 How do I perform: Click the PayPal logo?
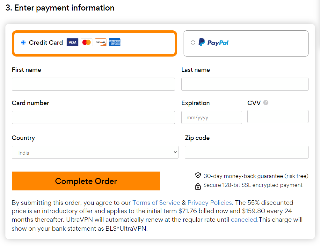pos(214,42)
